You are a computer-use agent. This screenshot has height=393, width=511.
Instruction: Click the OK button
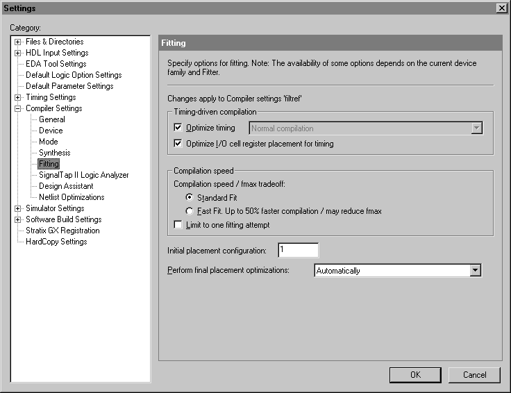click(415, 375)
